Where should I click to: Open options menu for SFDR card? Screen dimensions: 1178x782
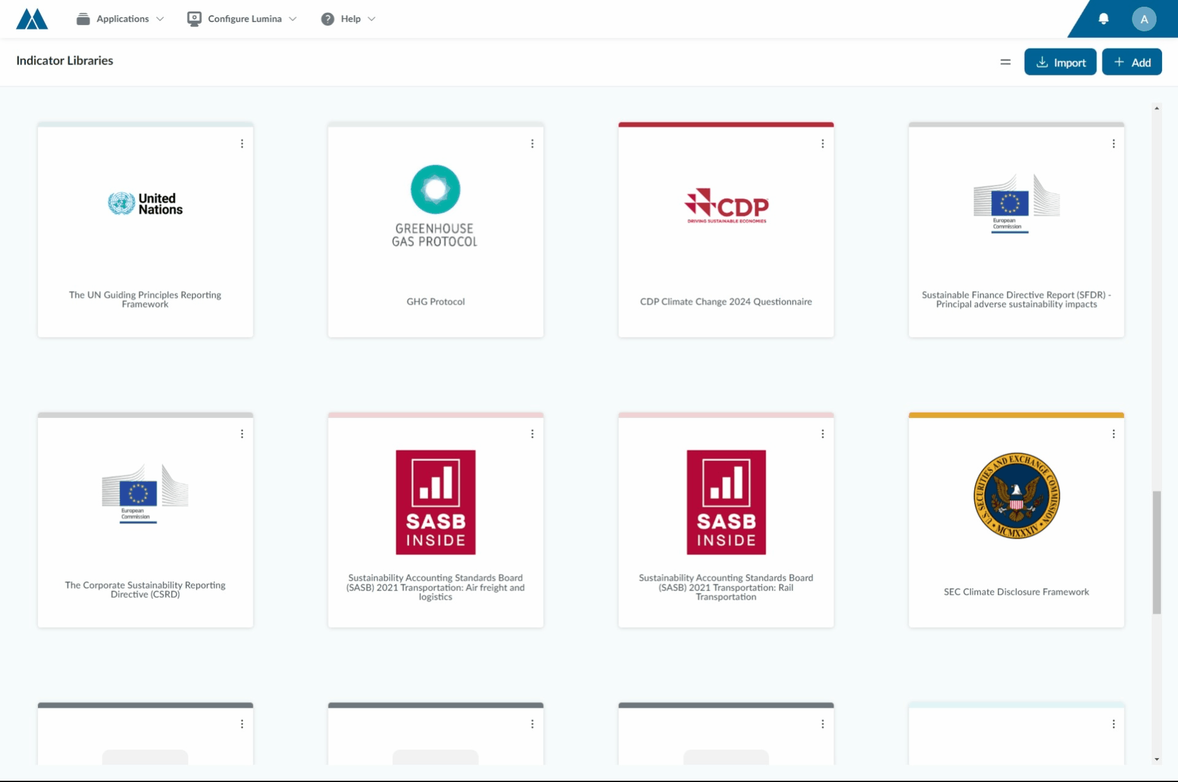(1113, 144)
